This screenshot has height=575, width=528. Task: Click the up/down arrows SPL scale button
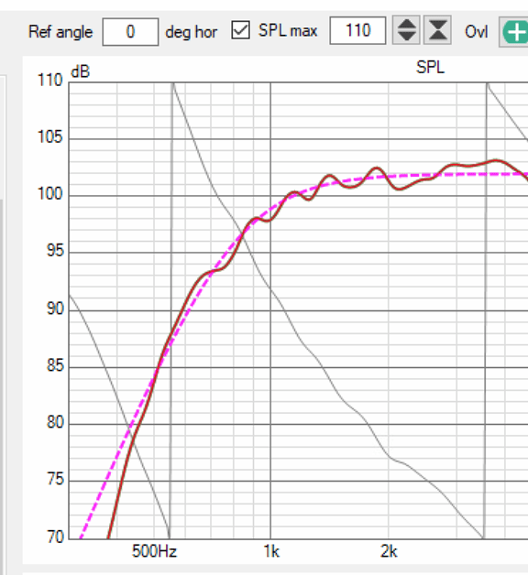406,30
